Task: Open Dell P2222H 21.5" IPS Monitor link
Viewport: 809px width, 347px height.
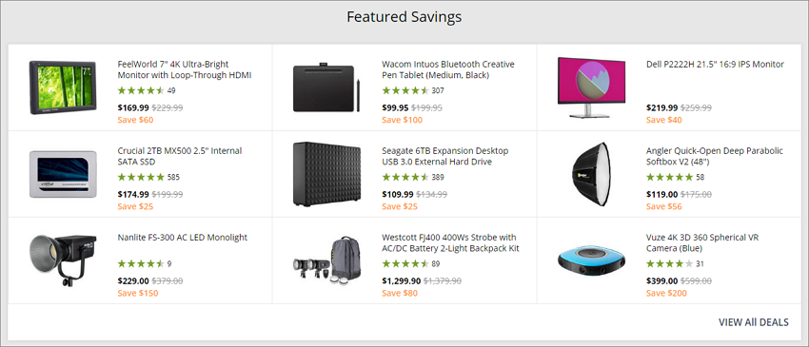Action: point(715,65)
